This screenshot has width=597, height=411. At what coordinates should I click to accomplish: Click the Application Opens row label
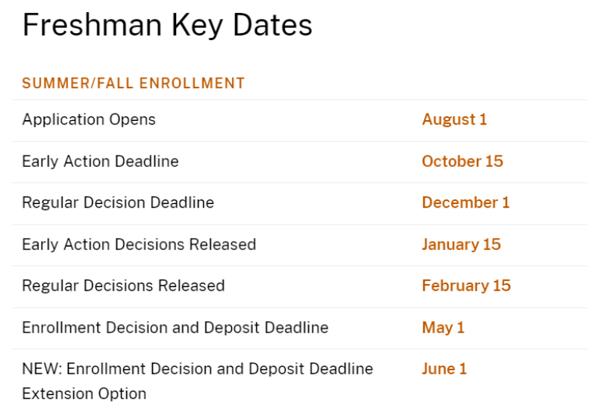(88, 119)
